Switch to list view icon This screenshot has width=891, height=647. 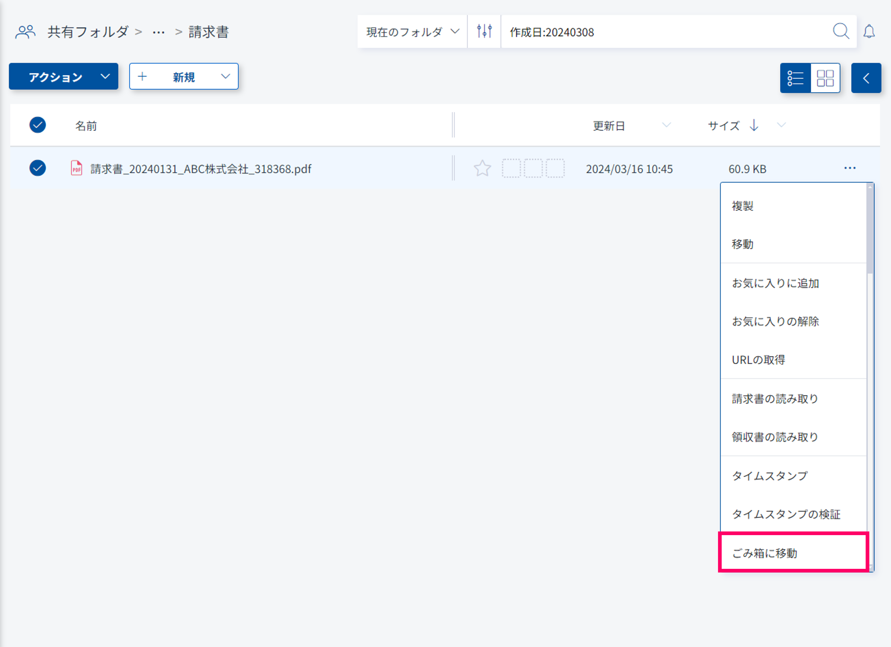click(795, 78)
